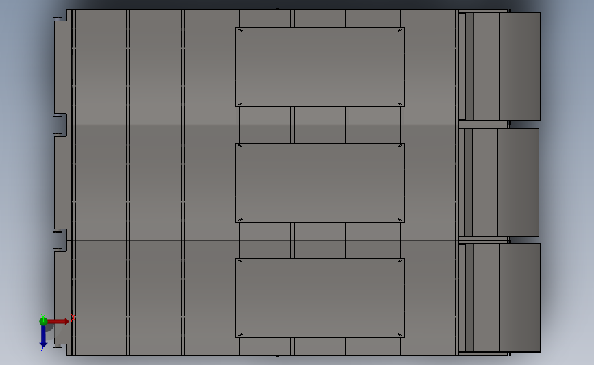Click the green Y axis dot of the triad

43,321
